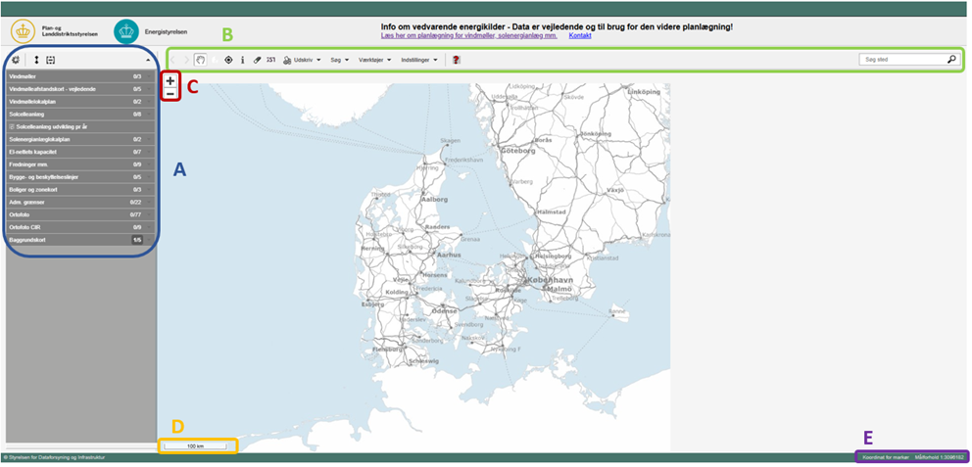
Task: Zoom in with the plus button
Action: (x=170, y=81)
